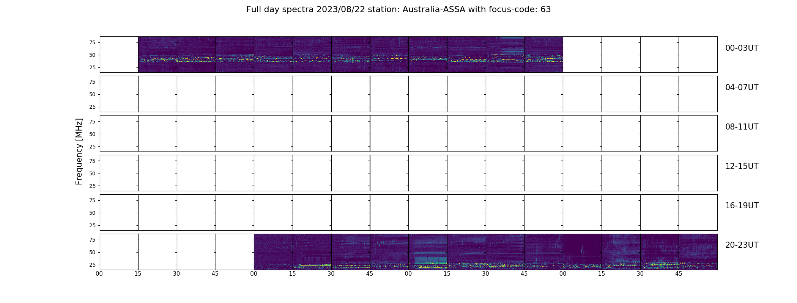Viewport: 797px width, 303px height.
Task: Click the empty 08-11UT plot panel
Action: (x=408, y=133)
